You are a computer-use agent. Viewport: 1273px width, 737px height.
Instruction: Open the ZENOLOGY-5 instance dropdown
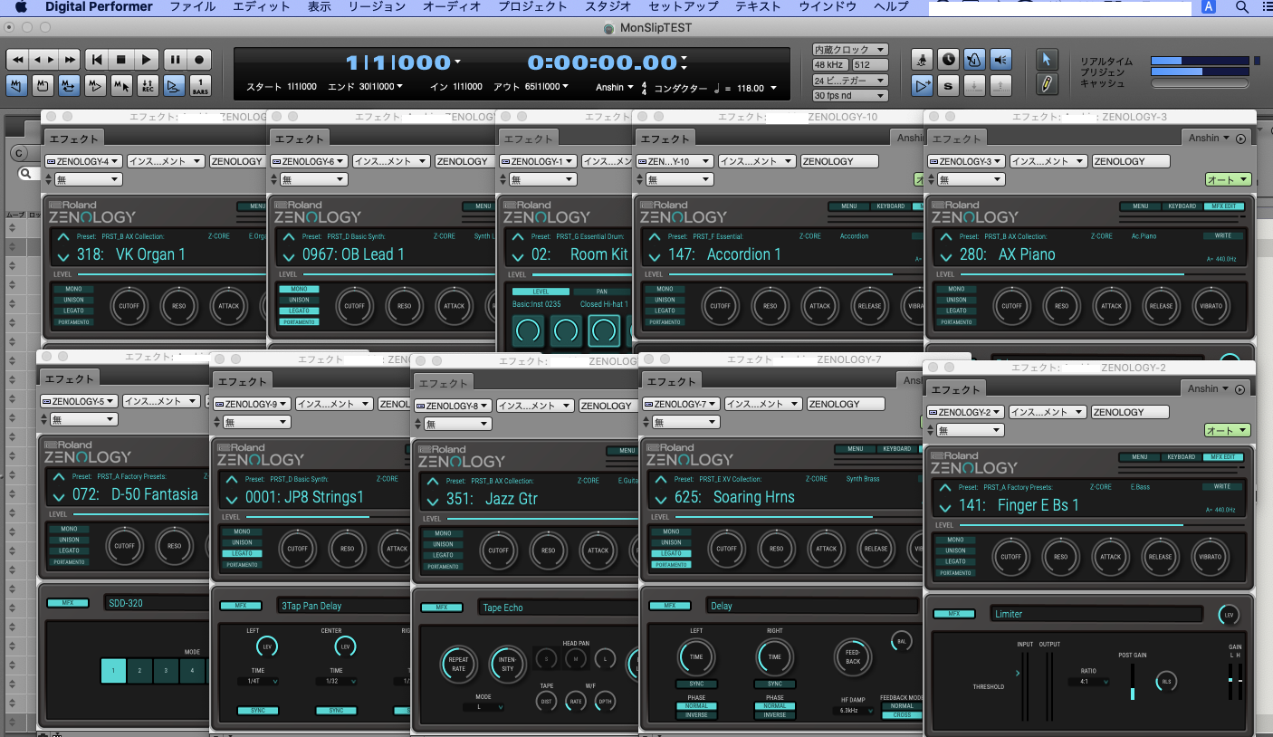point(79,401)
